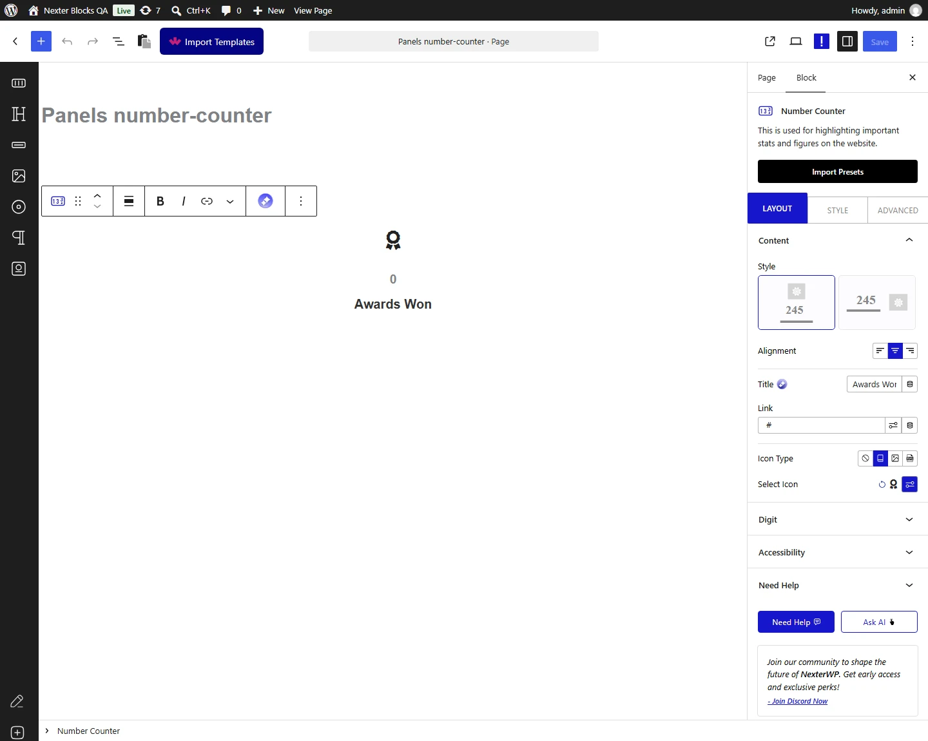Select left alignment in Alignment setting
This screenshot has width=928, height=741.
click(x=880, y=351)
